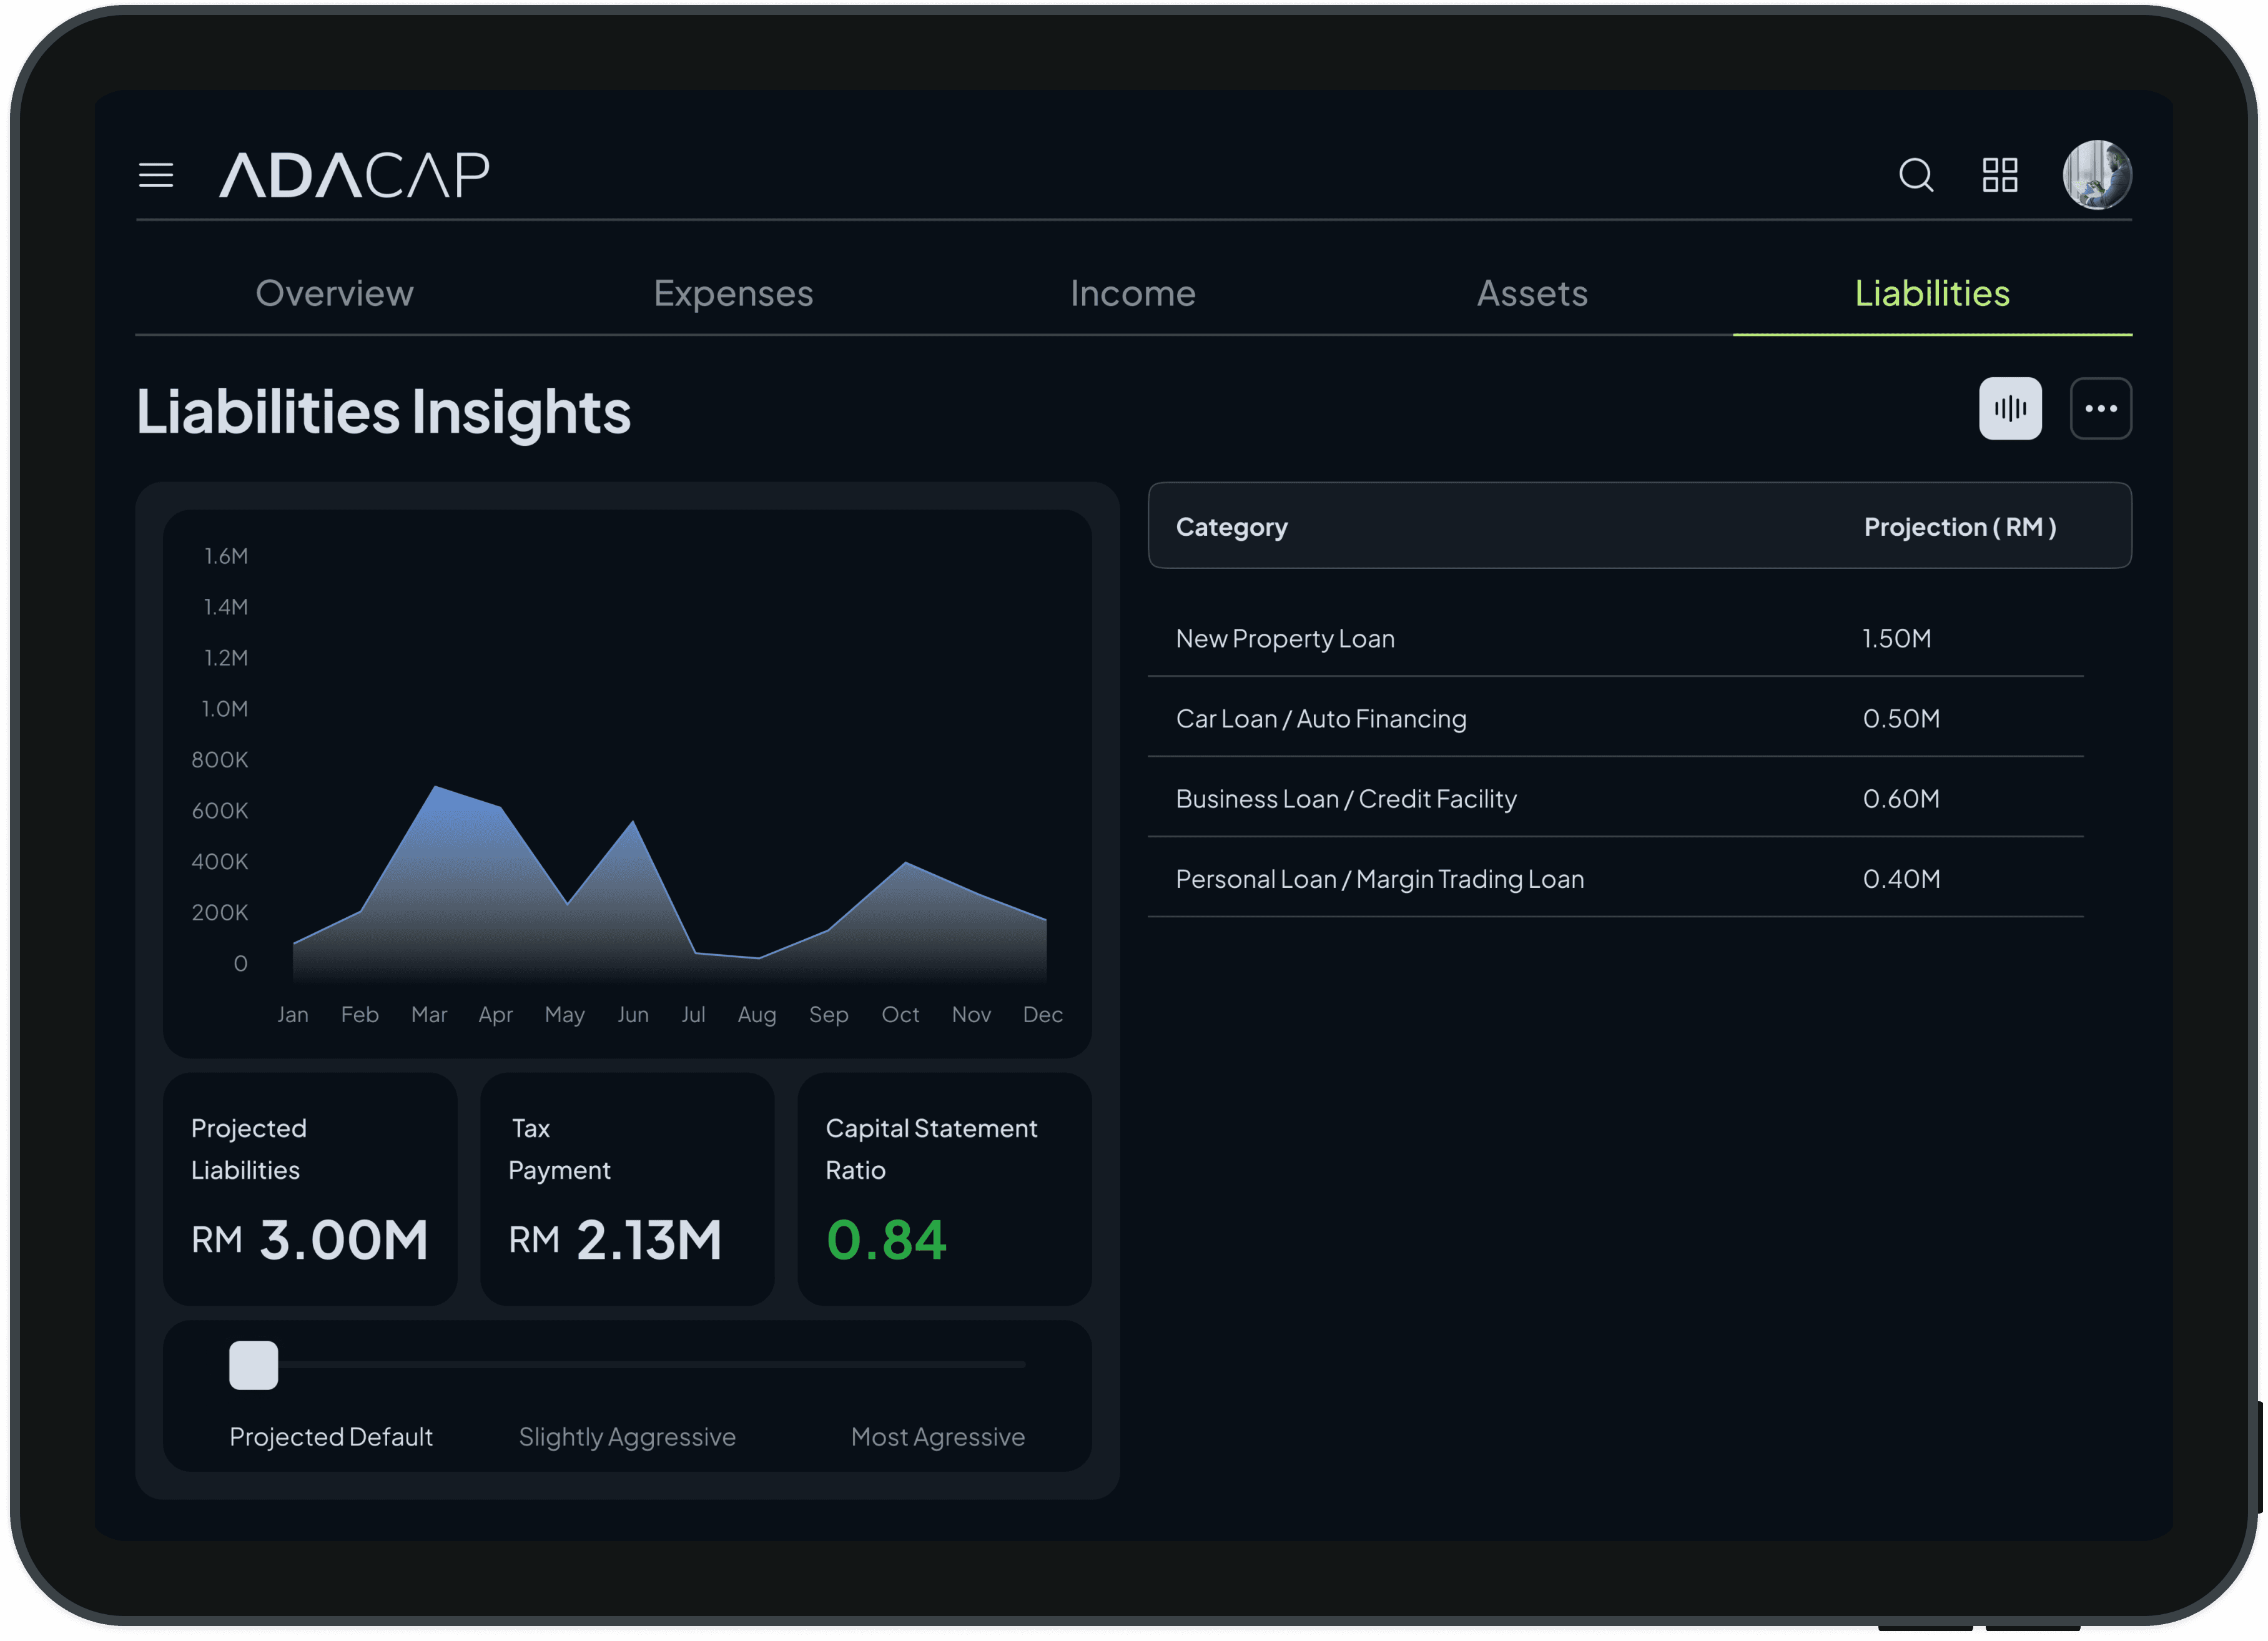Select the Liabilities tab
Image resolution: width=2268 pixels, height=1641 pixels.
click(x=1931, y=293)
